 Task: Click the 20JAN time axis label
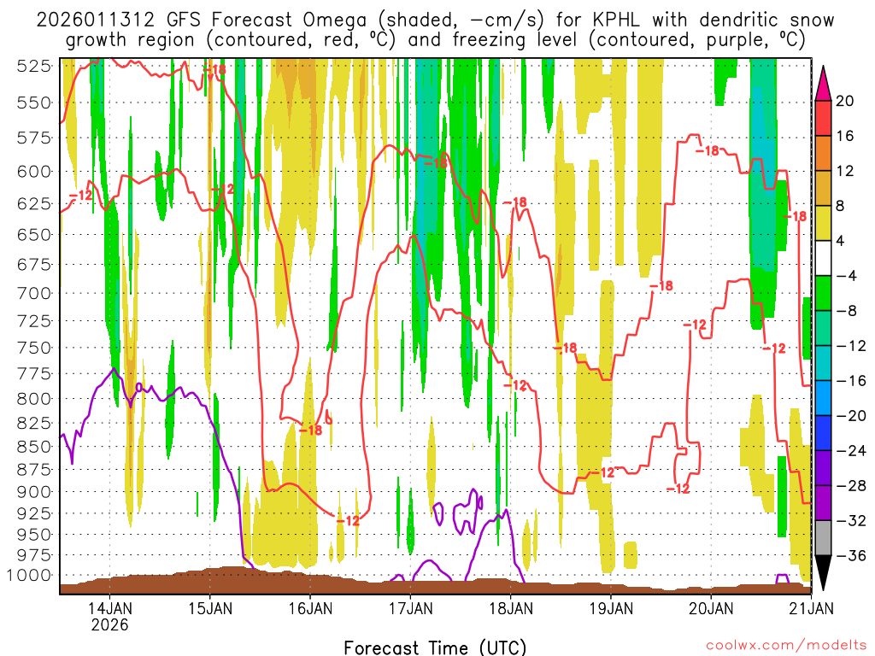(711, 608)
